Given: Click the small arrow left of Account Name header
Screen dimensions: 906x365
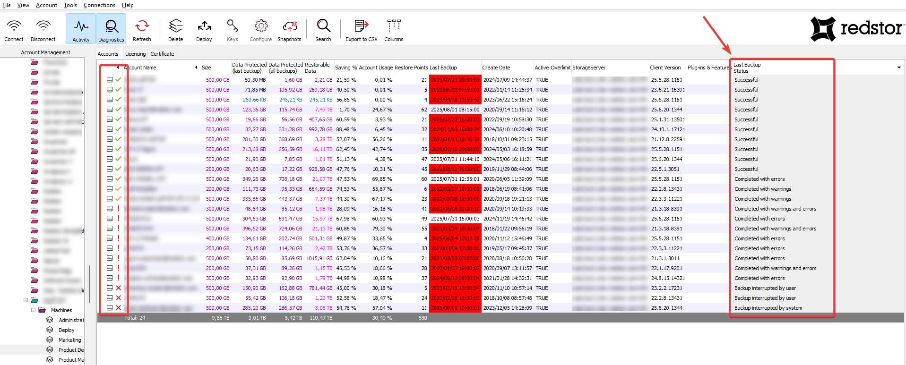Looking at the screenshot, I should pyautogui.click(x=118, y=68).
